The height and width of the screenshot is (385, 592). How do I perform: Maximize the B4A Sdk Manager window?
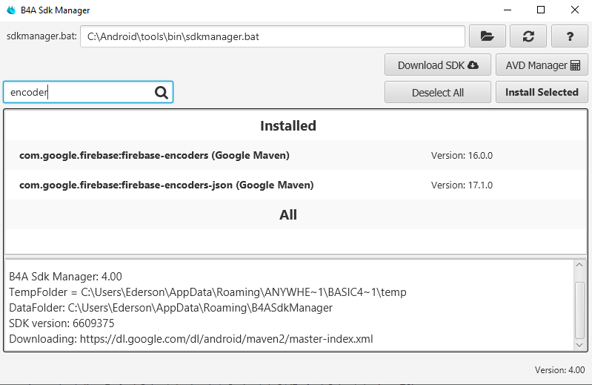click(541, 10)
